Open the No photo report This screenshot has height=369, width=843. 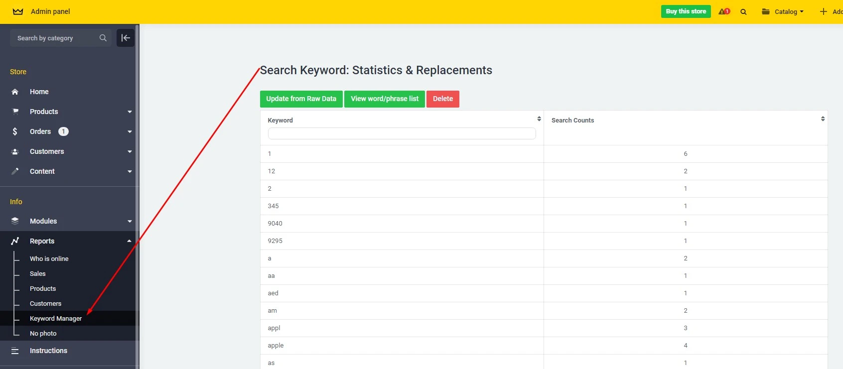(x=43, y=333)
